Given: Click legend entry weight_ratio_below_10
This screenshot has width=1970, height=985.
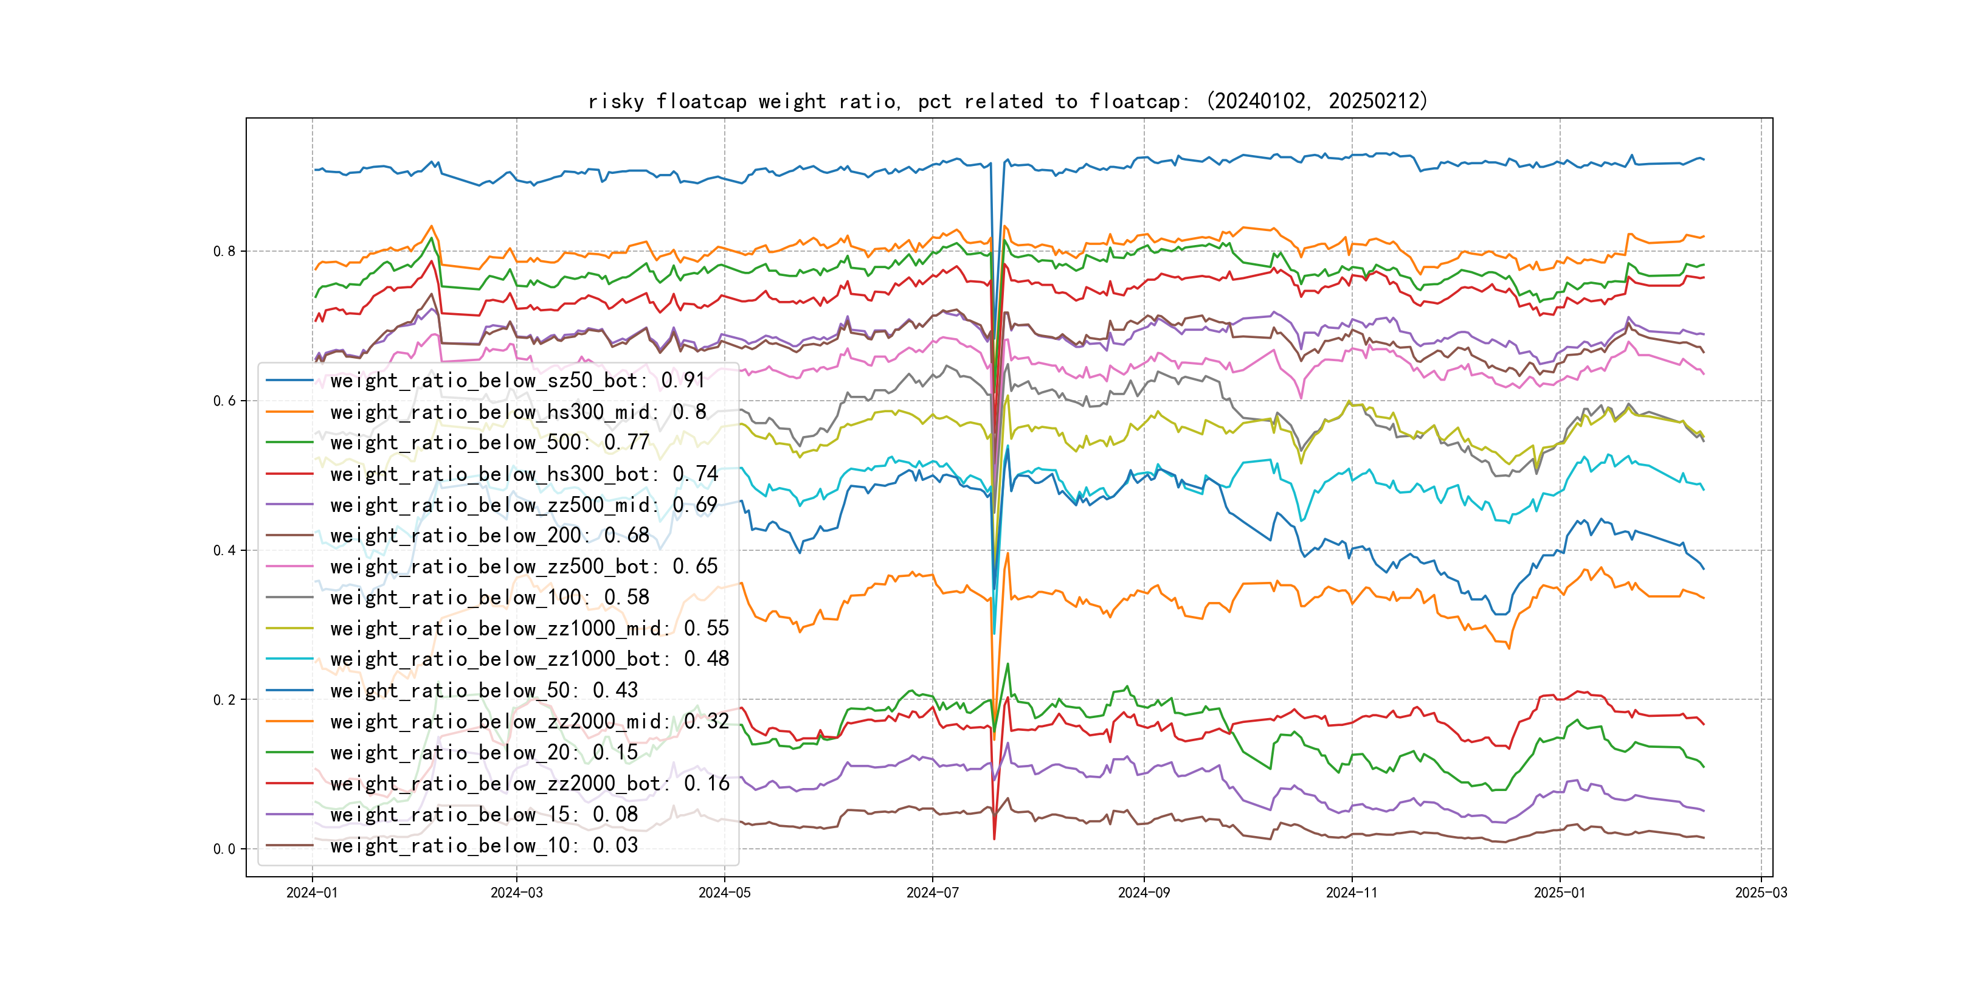Looking at the screenshot, I should pos(483,846).
